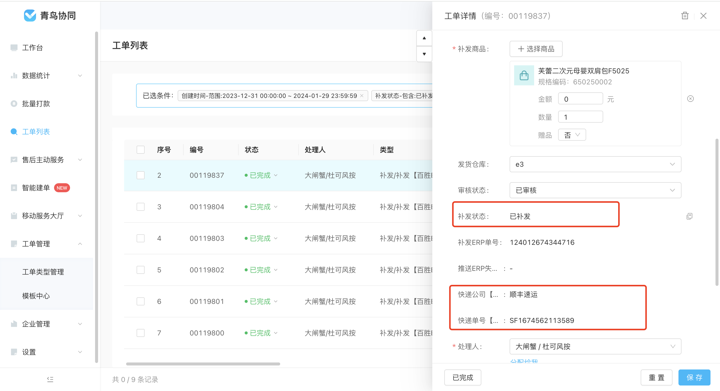Open status dropdown for ticket 00119804
720x391 pixels.
click(x=276, y=207)
